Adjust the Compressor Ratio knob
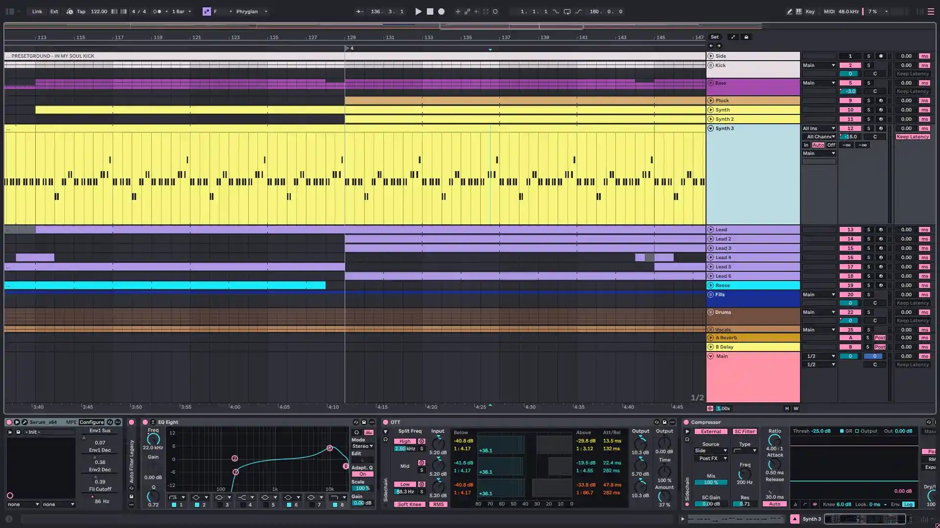Viewport: 940px width, 528px height. [775, 440]
